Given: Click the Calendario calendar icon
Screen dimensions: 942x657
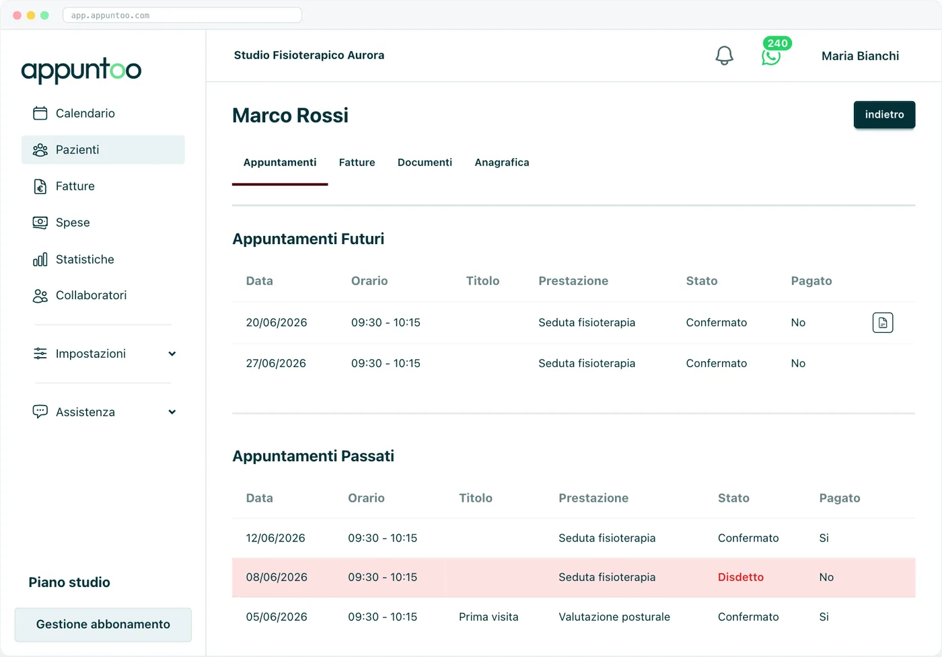Looking at the screenshot, I should coord(40,113).
